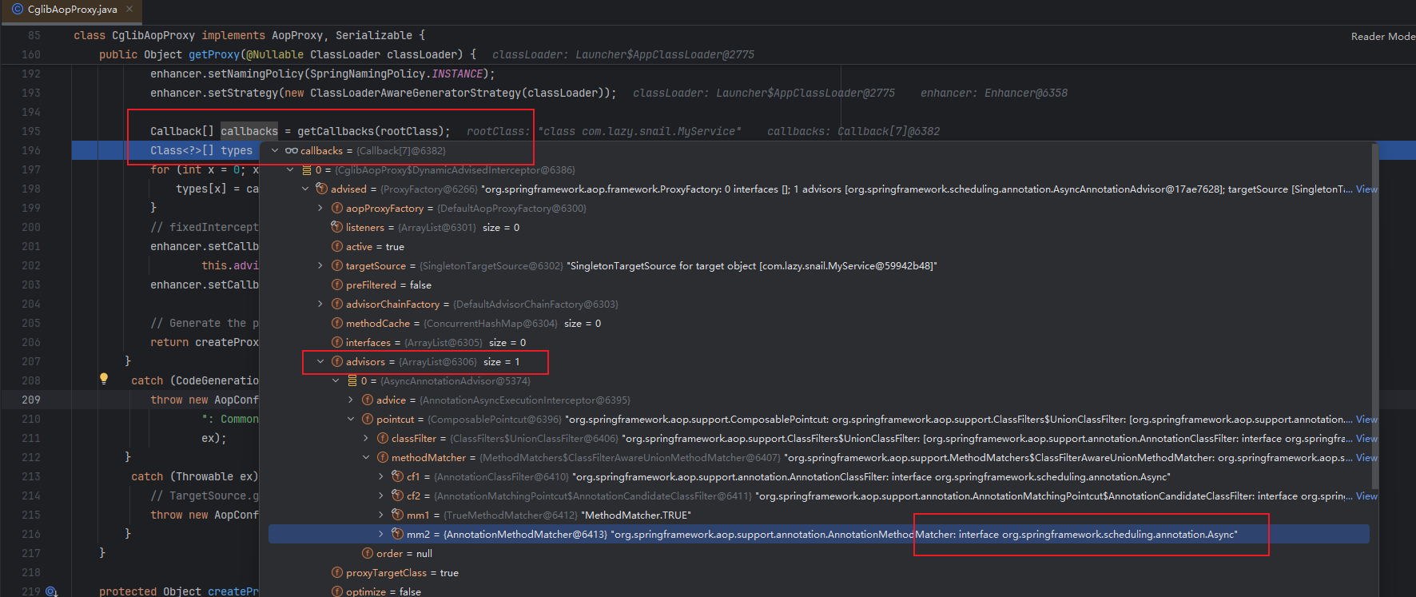Expand the aopProxyFactory node
The height and width of the screenshot is (597, 1416).
tap(320, 208)
